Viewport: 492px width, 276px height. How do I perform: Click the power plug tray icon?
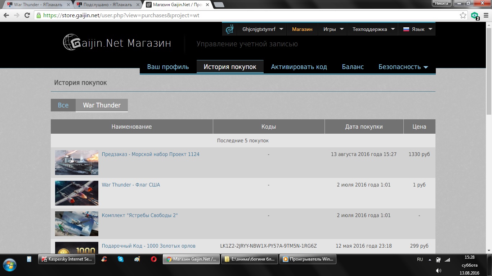439,259
